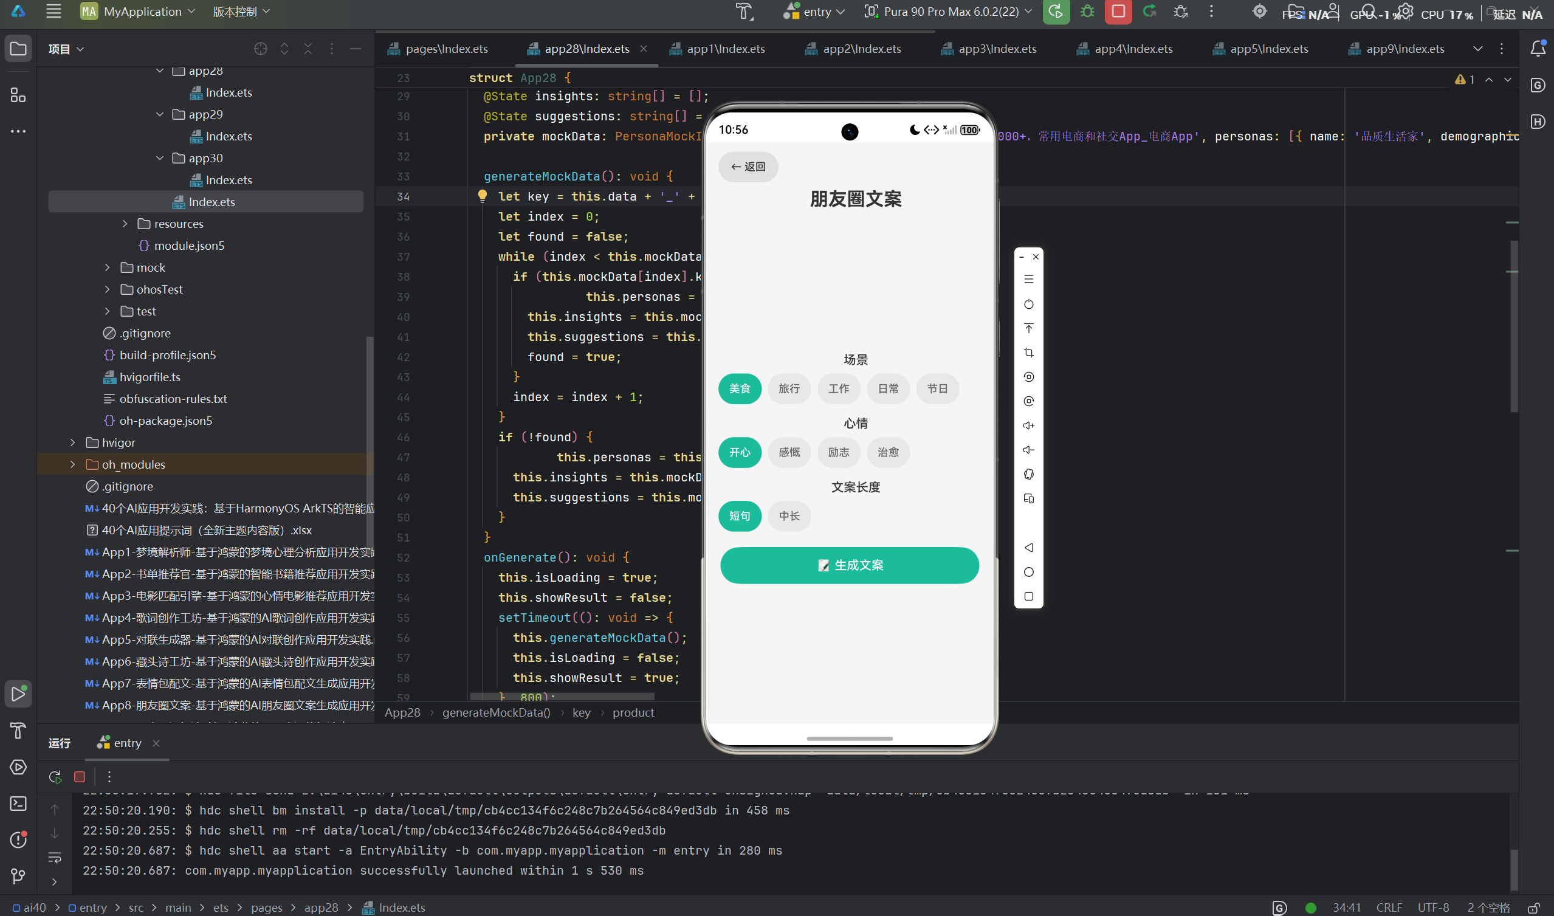
Task: Open the Project tool window folder icon
Action: (x=18, y=48)
